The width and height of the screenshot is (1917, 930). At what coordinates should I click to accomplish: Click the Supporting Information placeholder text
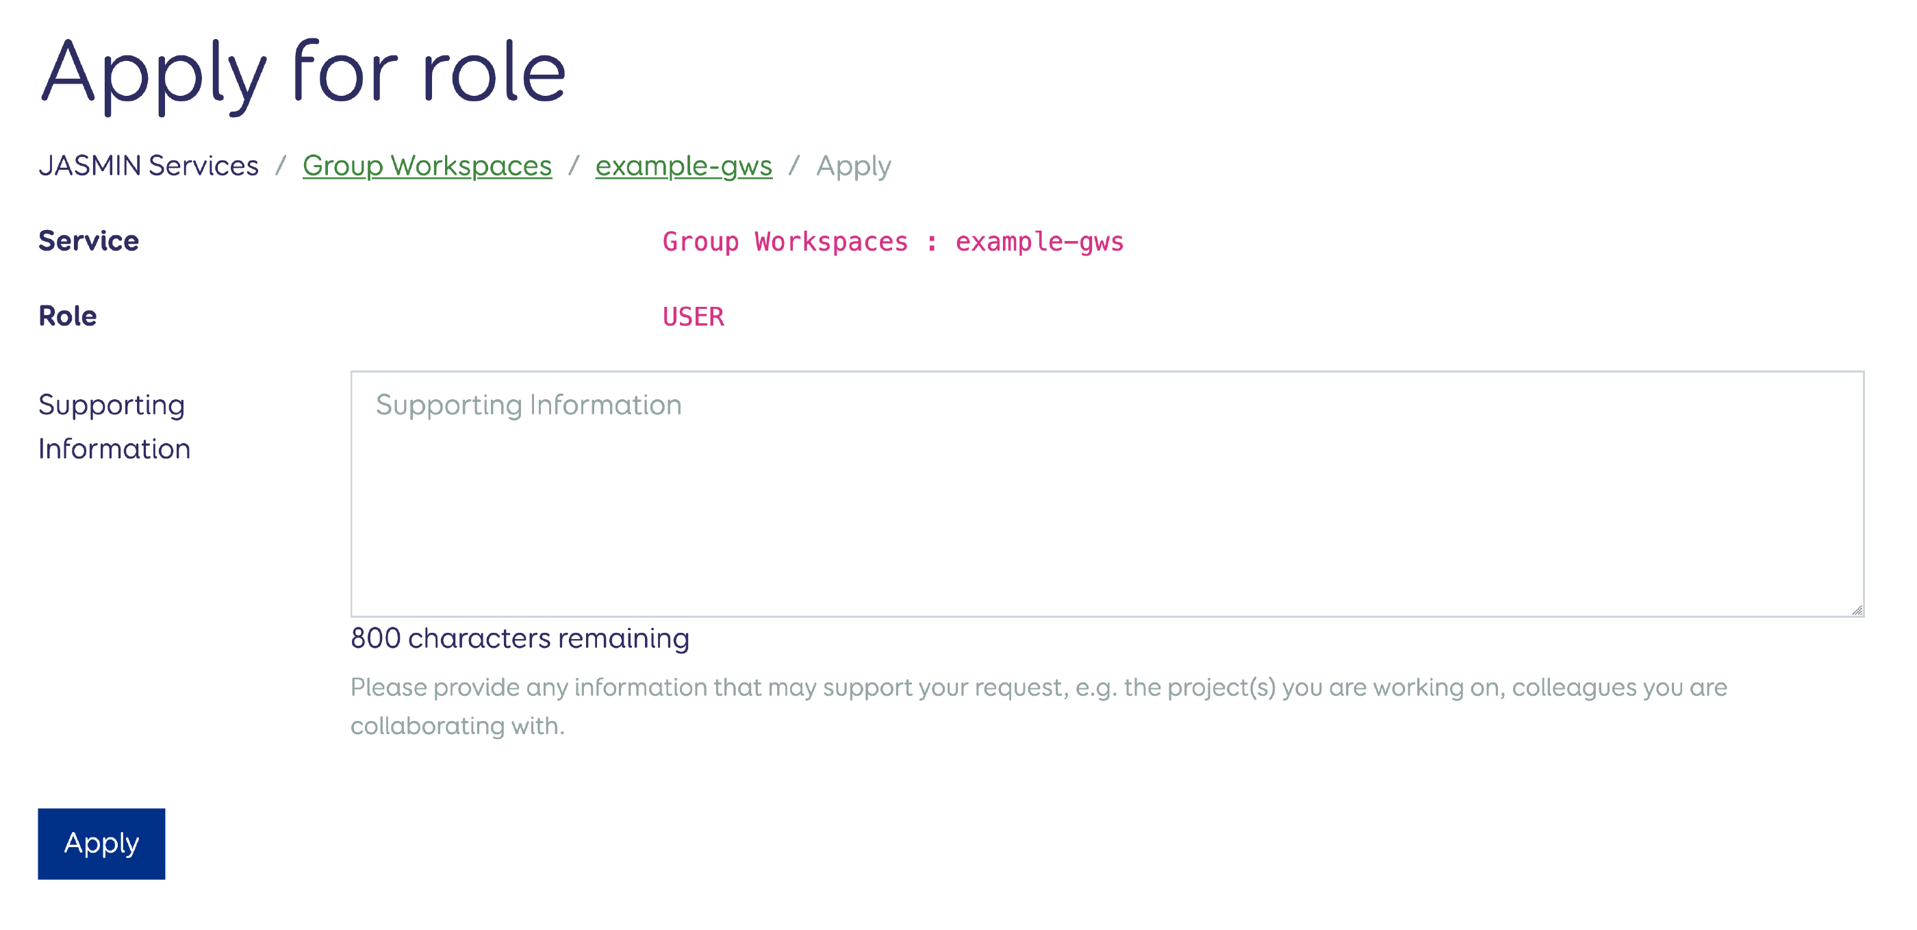(527, 404)
